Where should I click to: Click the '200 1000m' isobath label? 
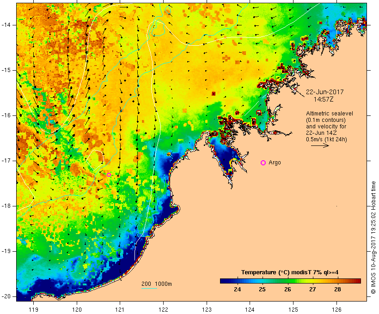pyautogui.click(x=157, y=284)
